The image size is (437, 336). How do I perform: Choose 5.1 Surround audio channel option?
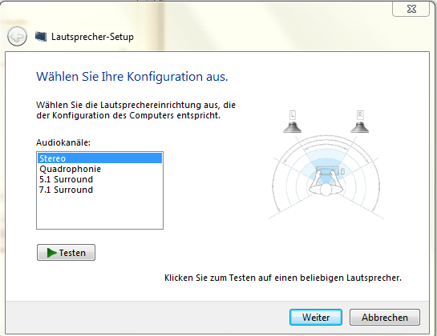[x=99, y=179]
